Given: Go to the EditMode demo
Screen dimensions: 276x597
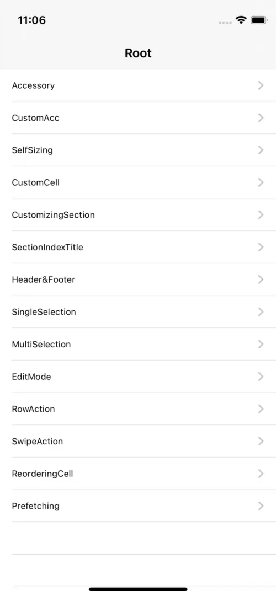Looking at the screenshot, I should tap(138, 377).
